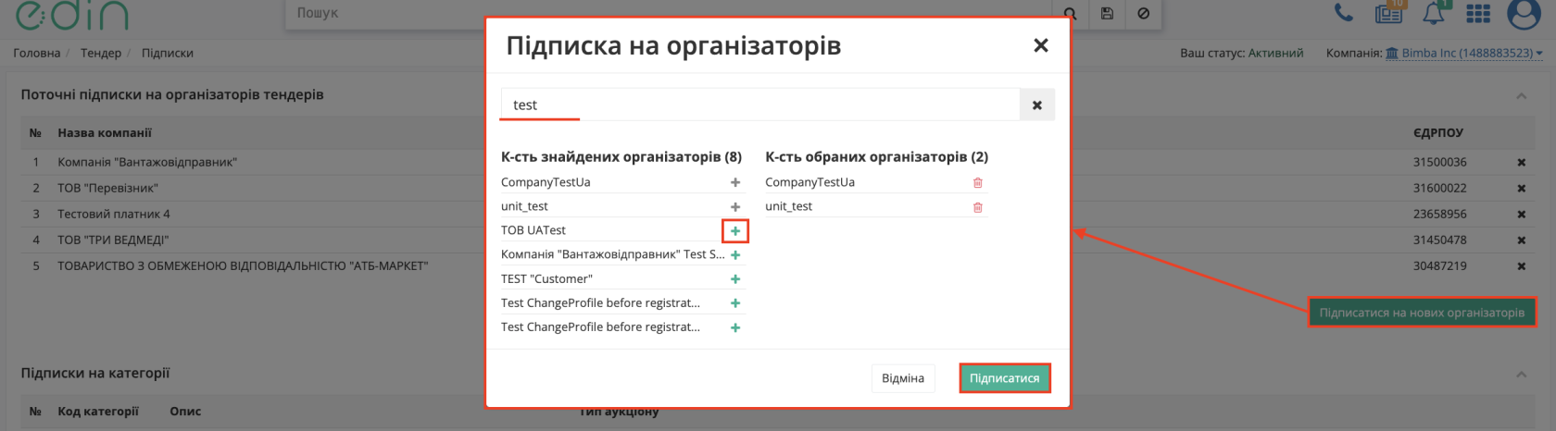Click the Підписатися button
This screenshot has width=1556, height=431.
1005,378
